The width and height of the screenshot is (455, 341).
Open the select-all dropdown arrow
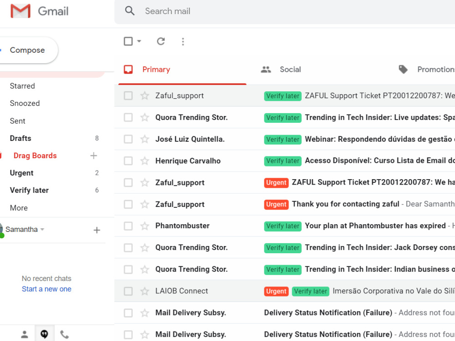[x=139, y=41]
